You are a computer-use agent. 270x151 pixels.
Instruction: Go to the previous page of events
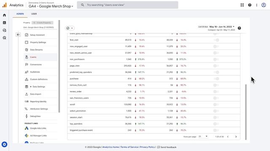tap(228, 137)
